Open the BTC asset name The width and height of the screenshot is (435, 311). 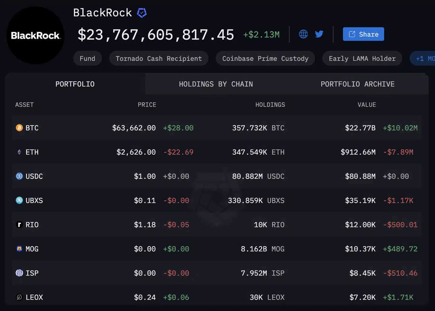click(32, 128)
